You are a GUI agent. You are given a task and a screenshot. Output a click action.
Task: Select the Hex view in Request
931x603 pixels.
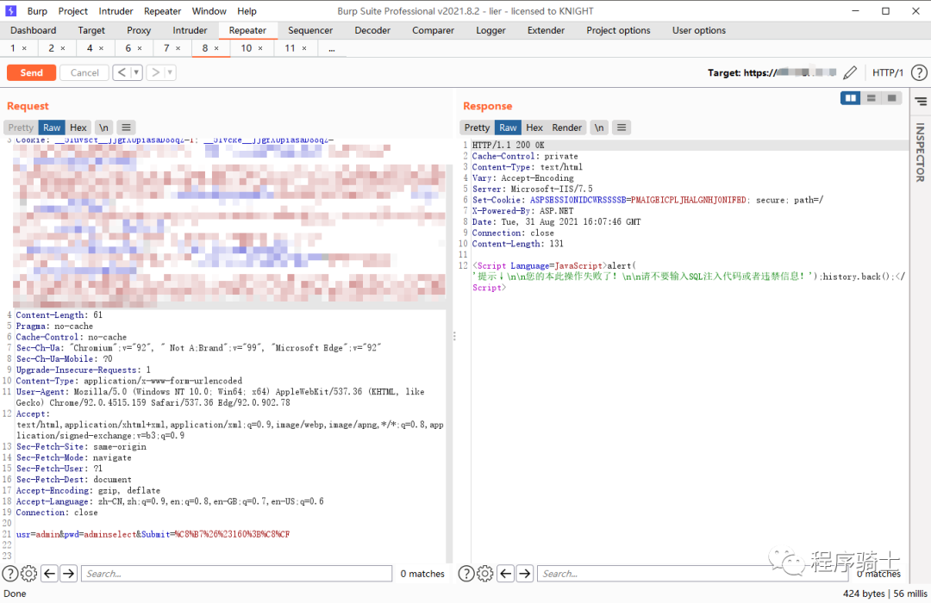(78, 127)
